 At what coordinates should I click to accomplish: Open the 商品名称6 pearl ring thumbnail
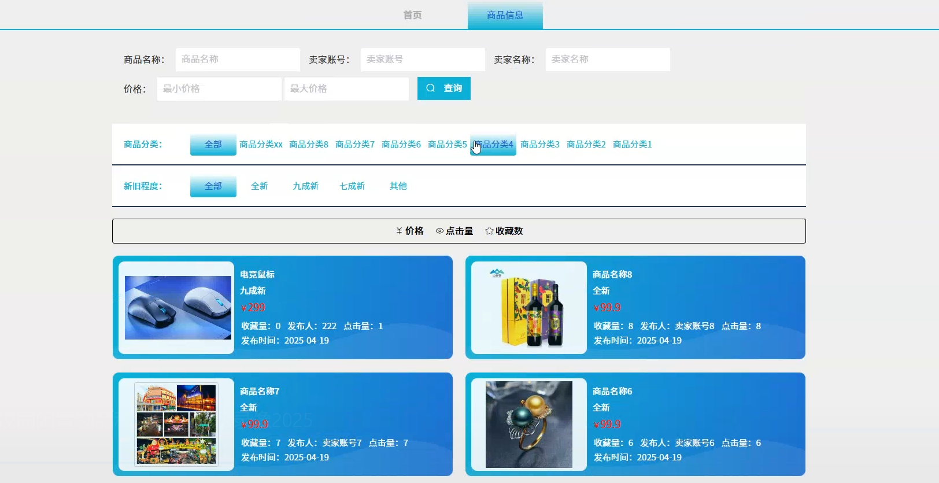[528, 425]
